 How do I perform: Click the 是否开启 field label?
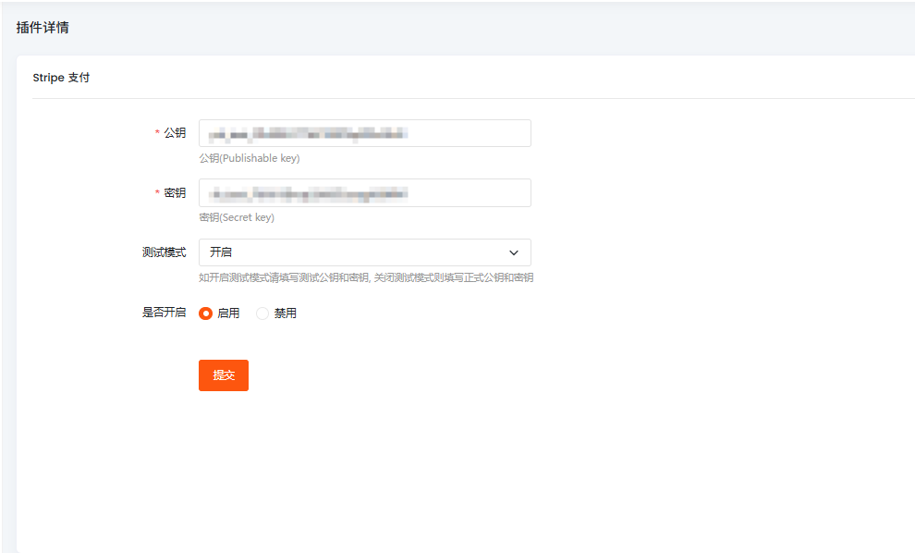point(164,313)
